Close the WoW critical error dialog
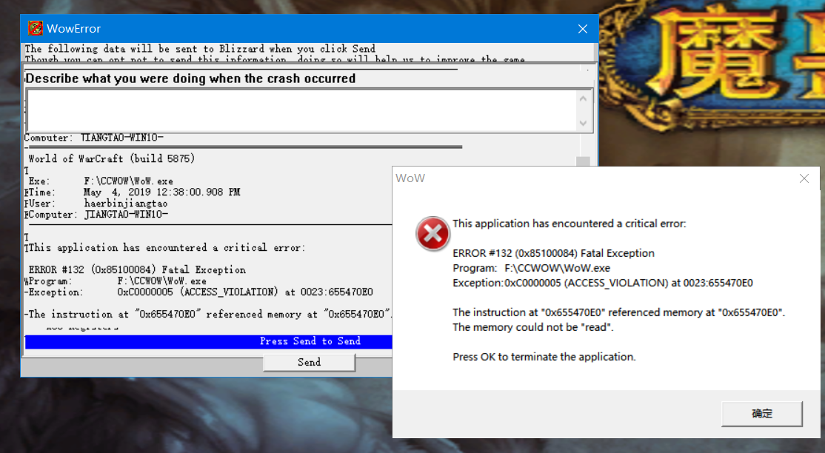The image size is (825, 453). (x=804, y=178)
